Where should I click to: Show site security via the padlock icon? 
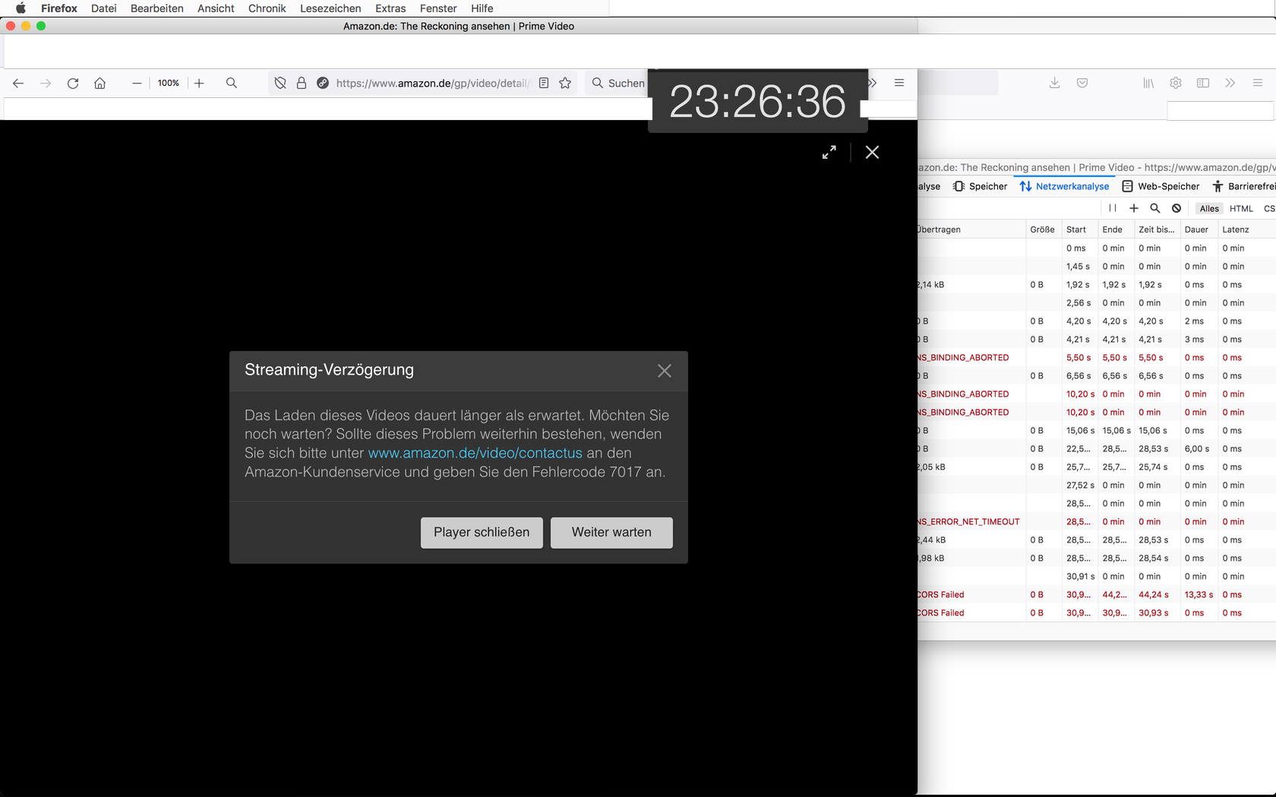tap(302, 84)
